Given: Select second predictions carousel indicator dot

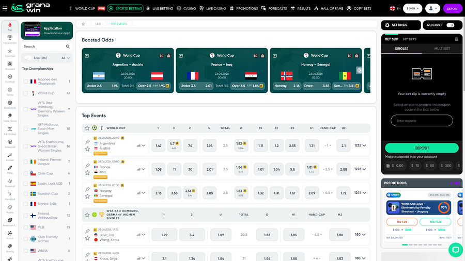Looking at the screenshot, I should tap(411, 244).
